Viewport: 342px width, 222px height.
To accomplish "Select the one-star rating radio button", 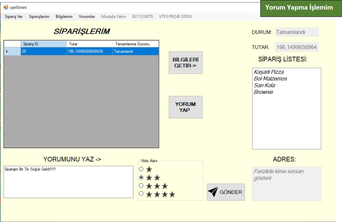I will (x=141, y=169).
